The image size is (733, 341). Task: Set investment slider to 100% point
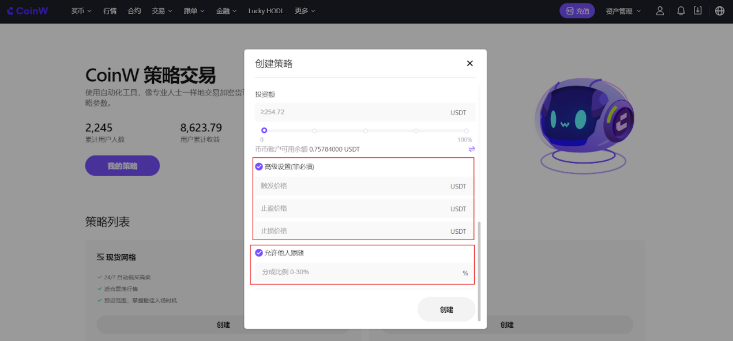coord(466,131)
